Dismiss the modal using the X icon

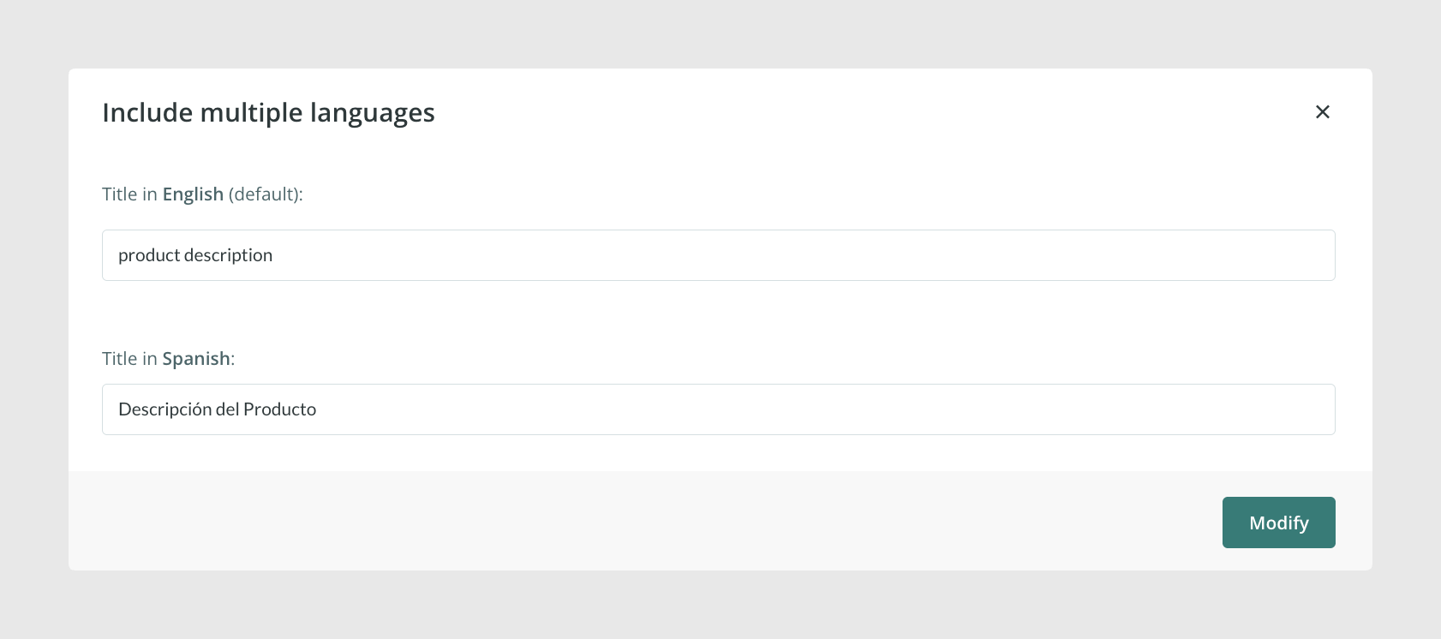click(x=1322, y=111)
